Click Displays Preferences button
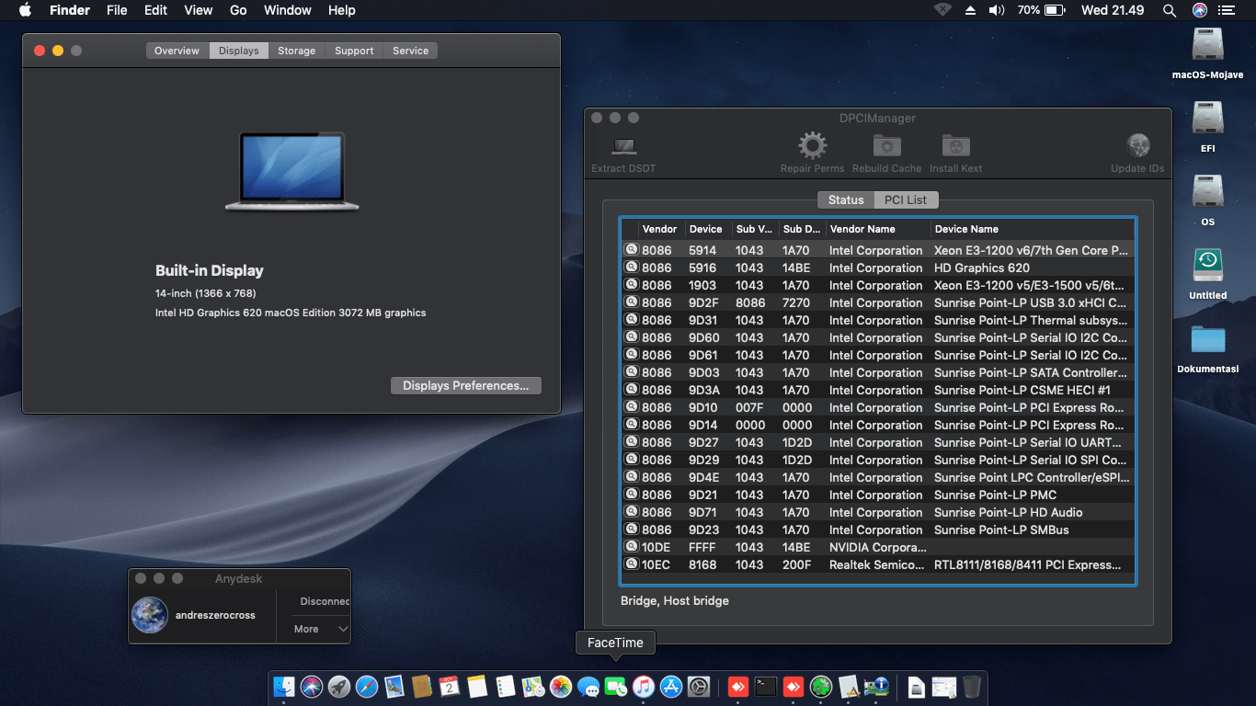 click(465, 386)
